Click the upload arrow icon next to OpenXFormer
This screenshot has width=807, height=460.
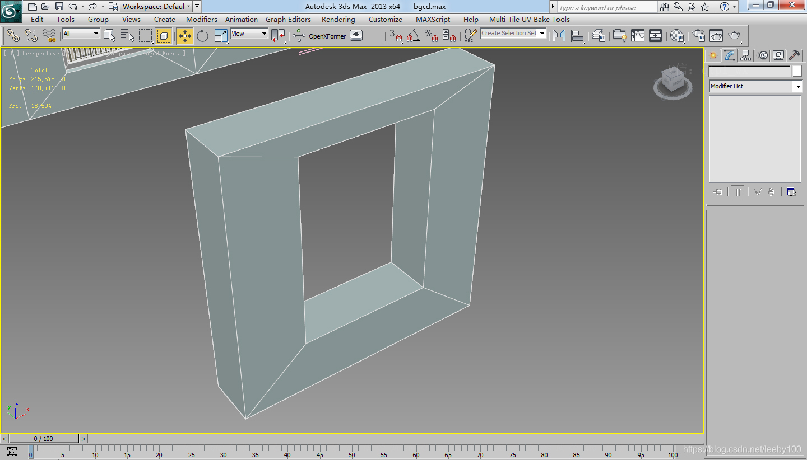356,35
